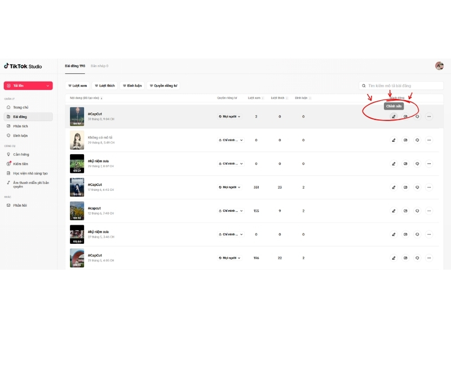The height and width of the screenshot is (366, 451).
Task: View analytics for the 'Không có mô tả' post
Action: (405, 140)
